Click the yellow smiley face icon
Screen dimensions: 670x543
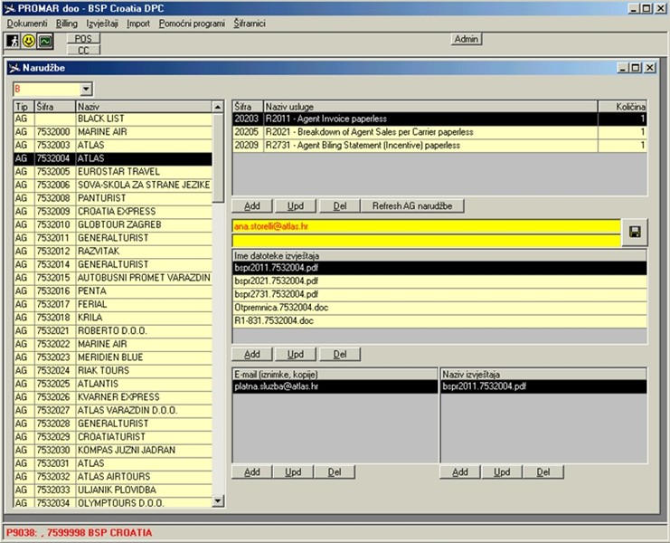pos(29,41)
